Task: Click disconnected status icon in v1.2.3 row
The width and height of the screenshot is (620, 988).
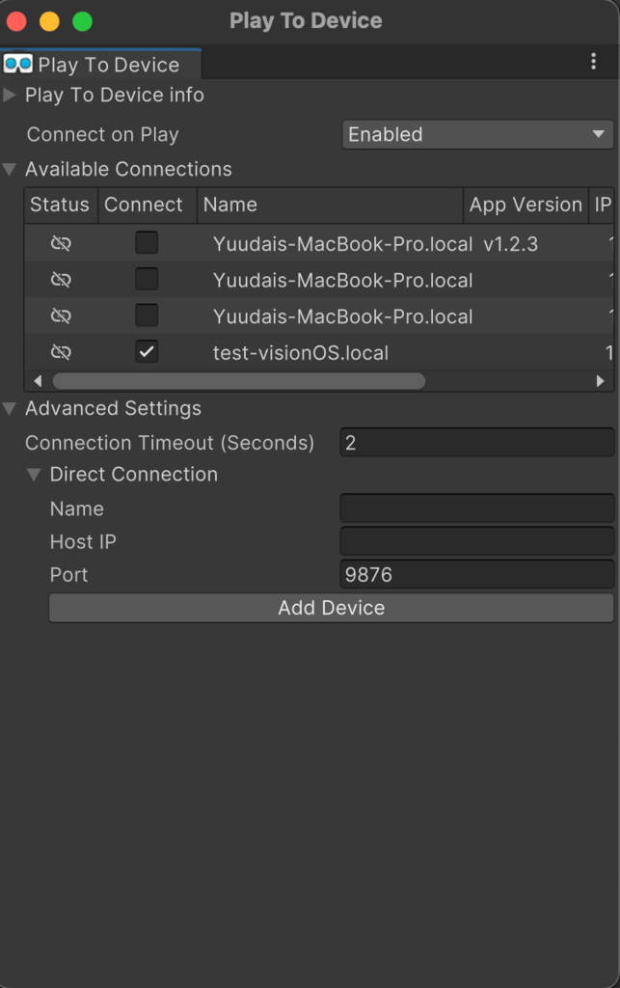Action: click(x=61, y=243)
